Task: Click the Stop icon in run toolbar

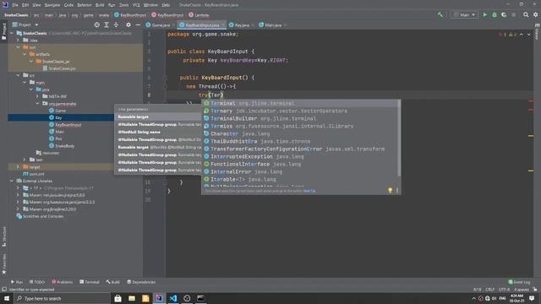Action: click(x=514, y=15)
